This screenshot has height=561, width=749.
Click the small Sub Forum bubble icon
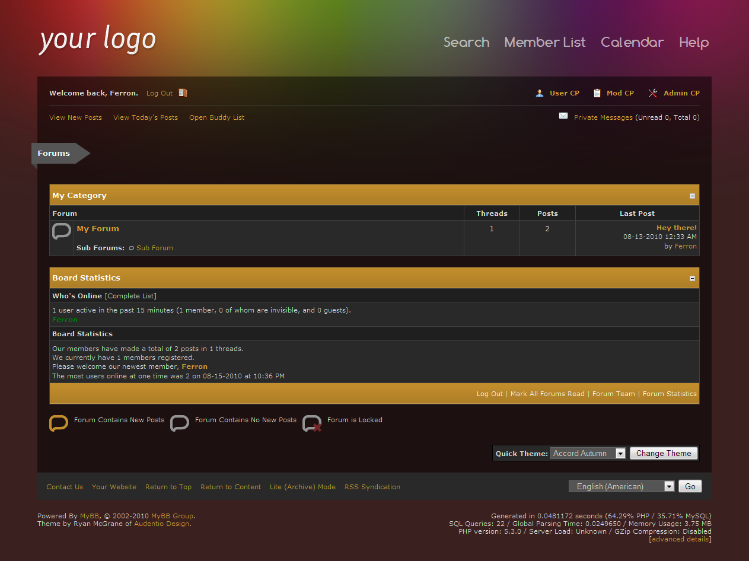coord(132,248)
